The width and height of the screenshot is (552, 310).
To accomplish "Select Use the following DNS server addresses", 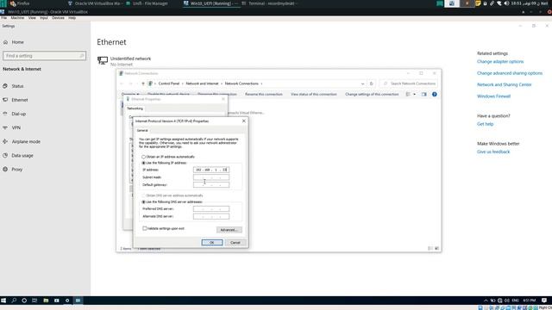I will [x=144, y=202].
